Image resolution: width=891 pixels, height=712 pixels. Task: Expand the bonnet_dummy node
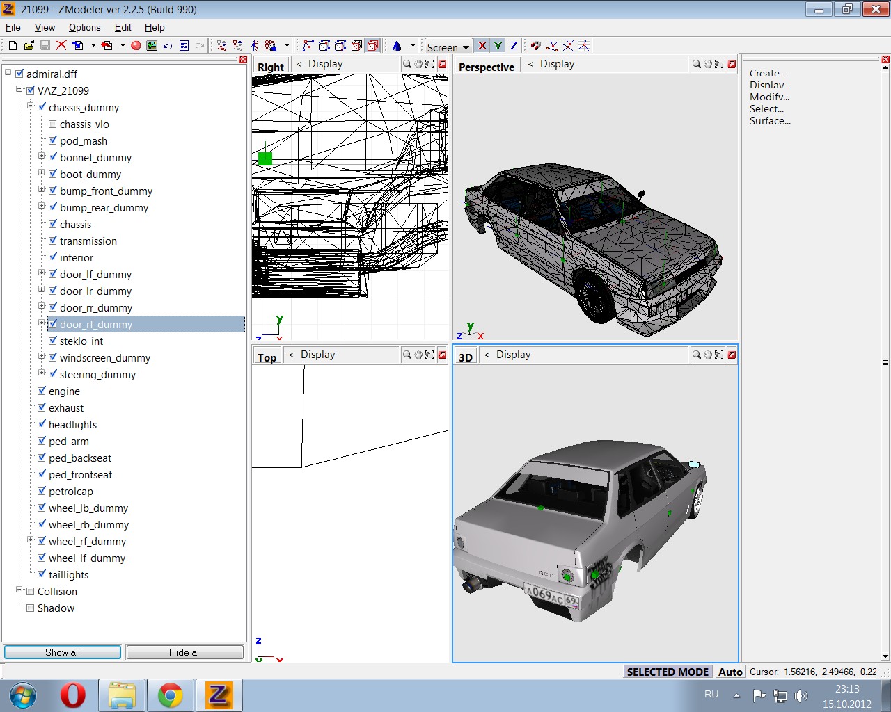point(41,156)
